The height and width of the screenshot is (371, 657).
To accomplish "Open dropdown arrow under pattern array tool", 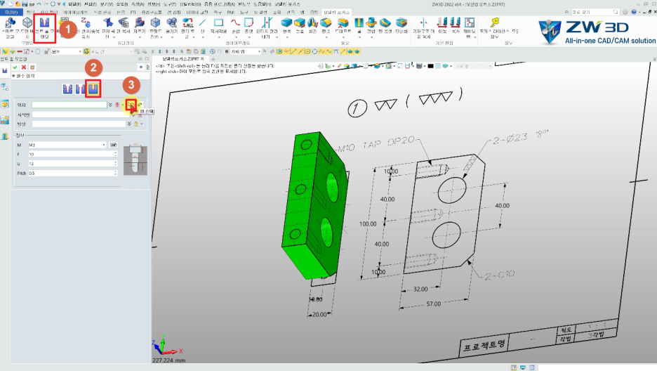I will click(x=476, y=37).
